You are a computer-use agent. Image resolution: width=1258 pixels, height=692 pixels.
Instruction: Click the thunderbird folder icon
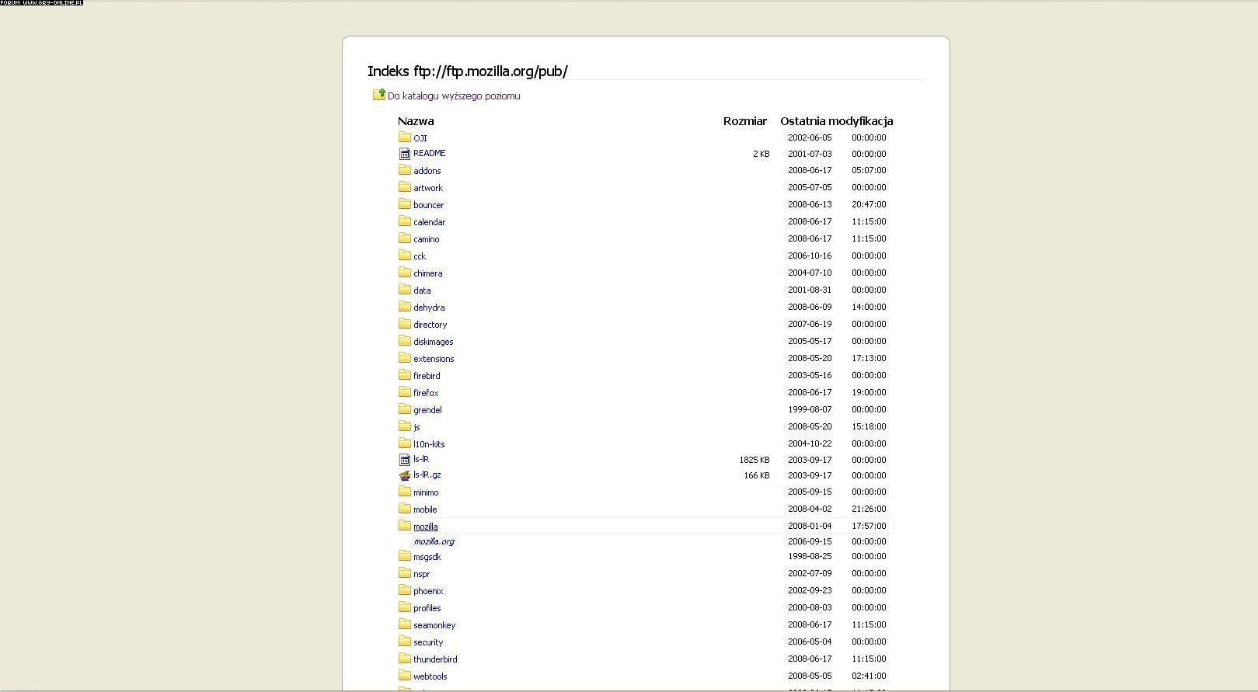click(404, 659)
